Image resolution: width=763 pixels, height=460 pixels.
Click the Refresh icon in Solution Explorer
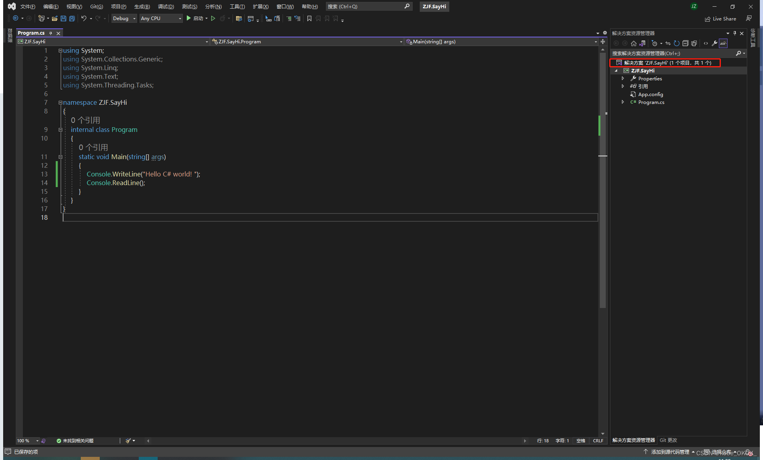coord(677,43)
